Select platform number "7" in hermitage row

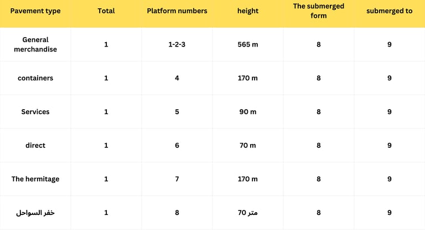tap(177, 179)
